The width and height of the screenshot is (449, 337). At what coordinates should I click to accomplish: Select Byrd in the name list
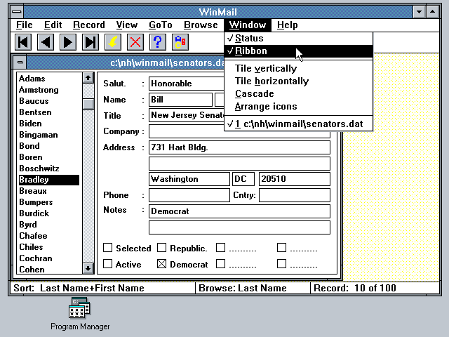coord(48,225)
